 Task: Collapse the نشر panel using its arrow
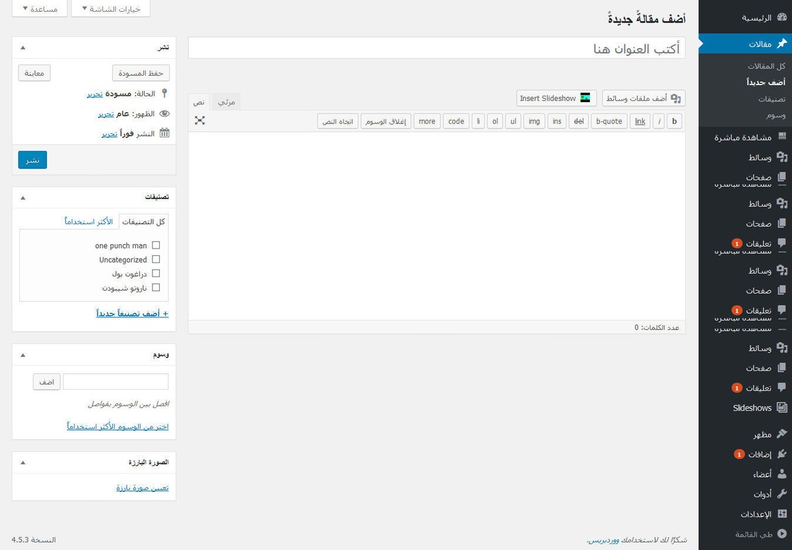tap(23, 47)
